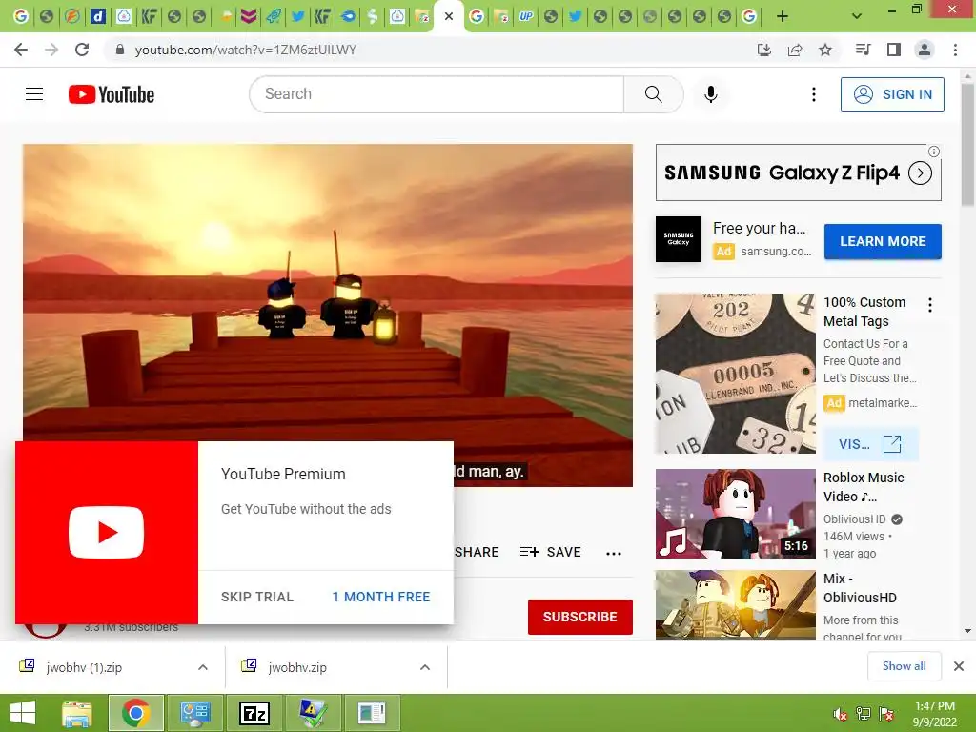Switch to the 'UP' browser tab

click(526, 16)
